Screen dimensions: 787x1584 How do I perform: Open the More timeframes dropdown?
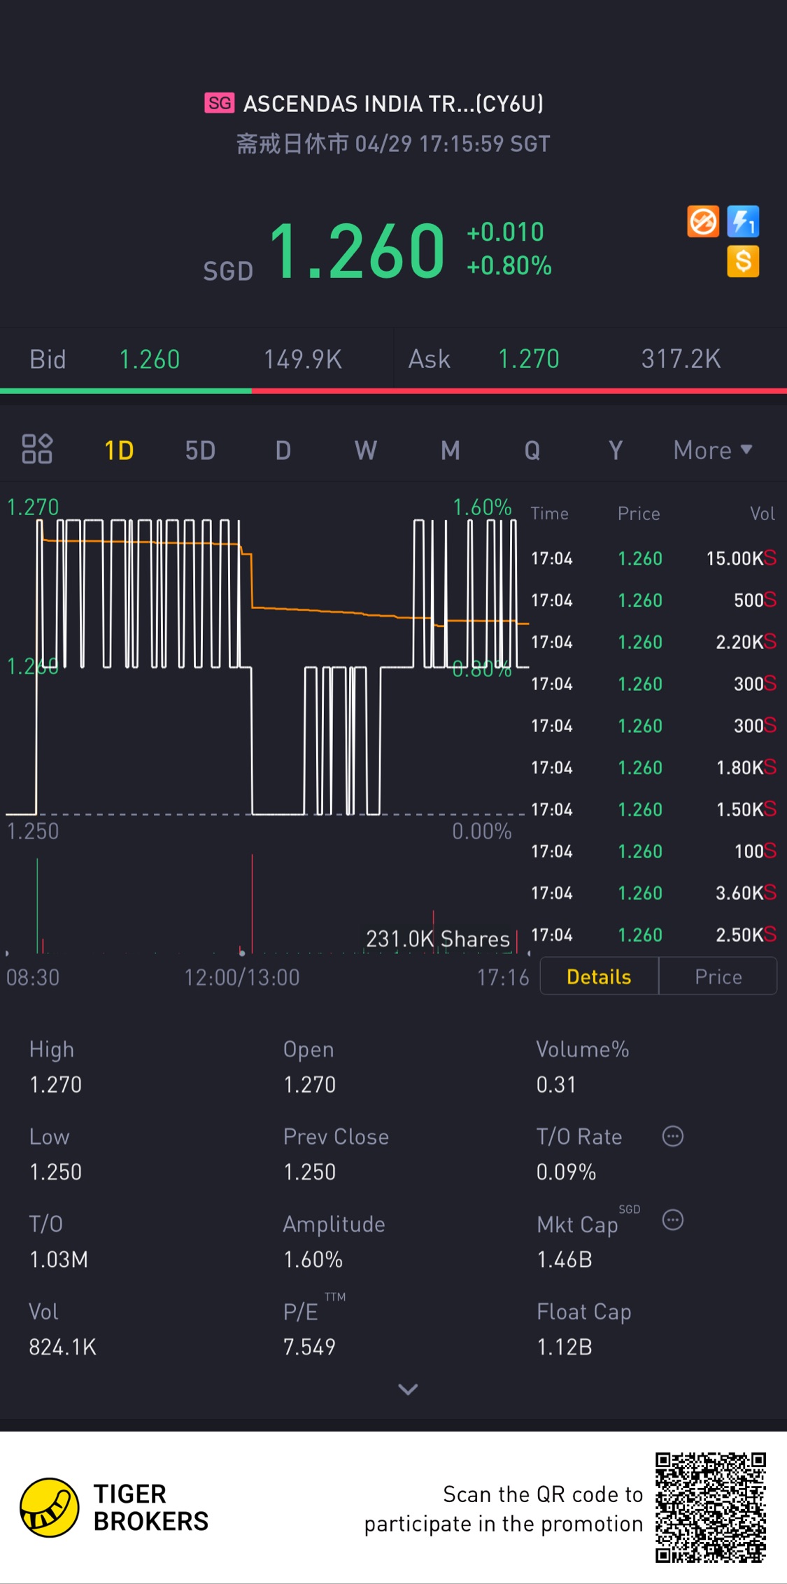pyautogui.click(x=712, y=450)
